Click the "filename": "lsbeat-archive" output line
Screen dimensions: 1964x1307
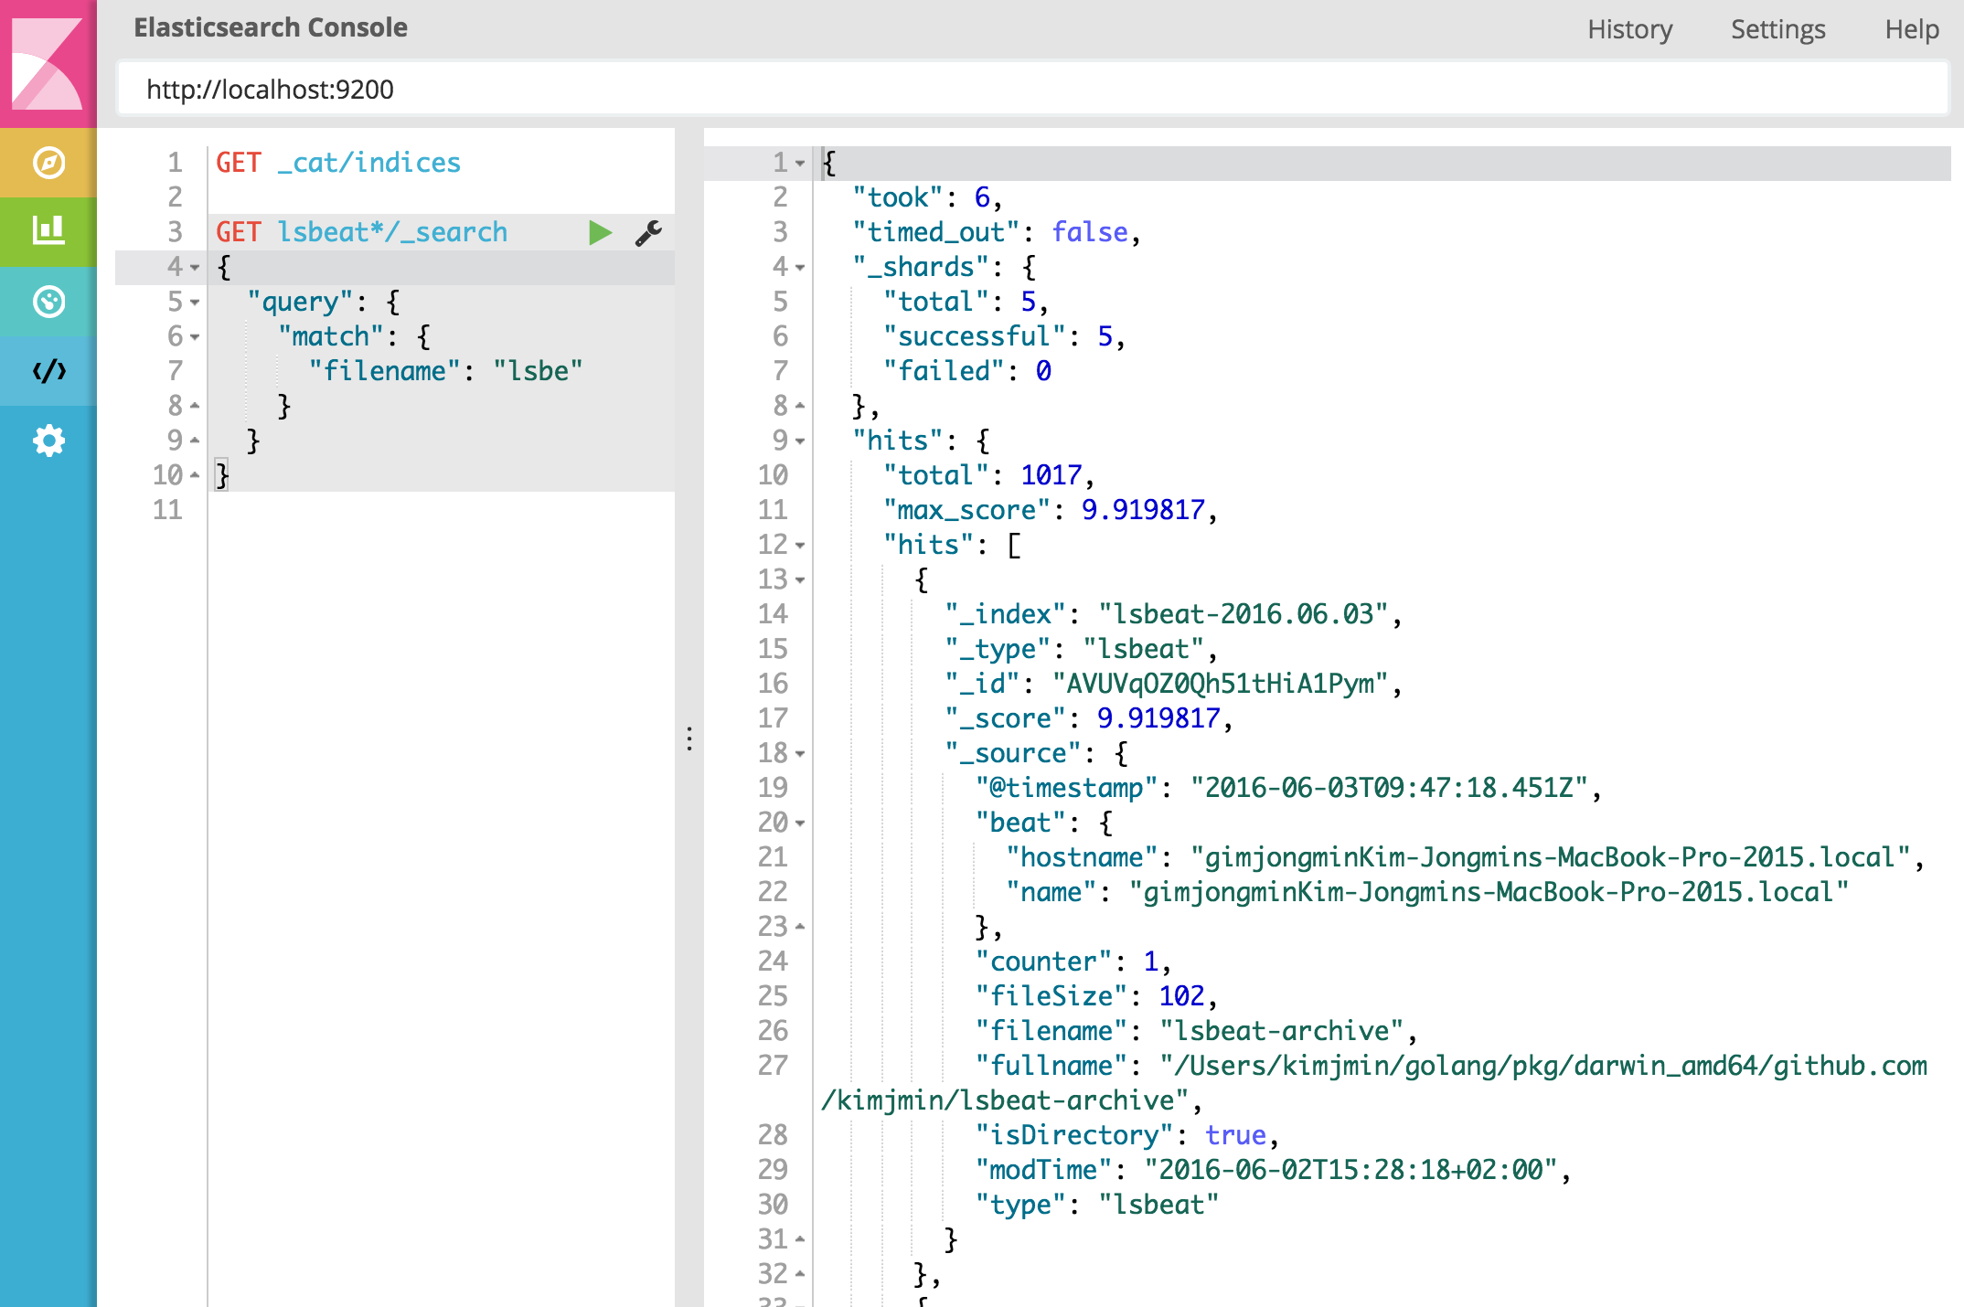[x=1196, y=1031]
